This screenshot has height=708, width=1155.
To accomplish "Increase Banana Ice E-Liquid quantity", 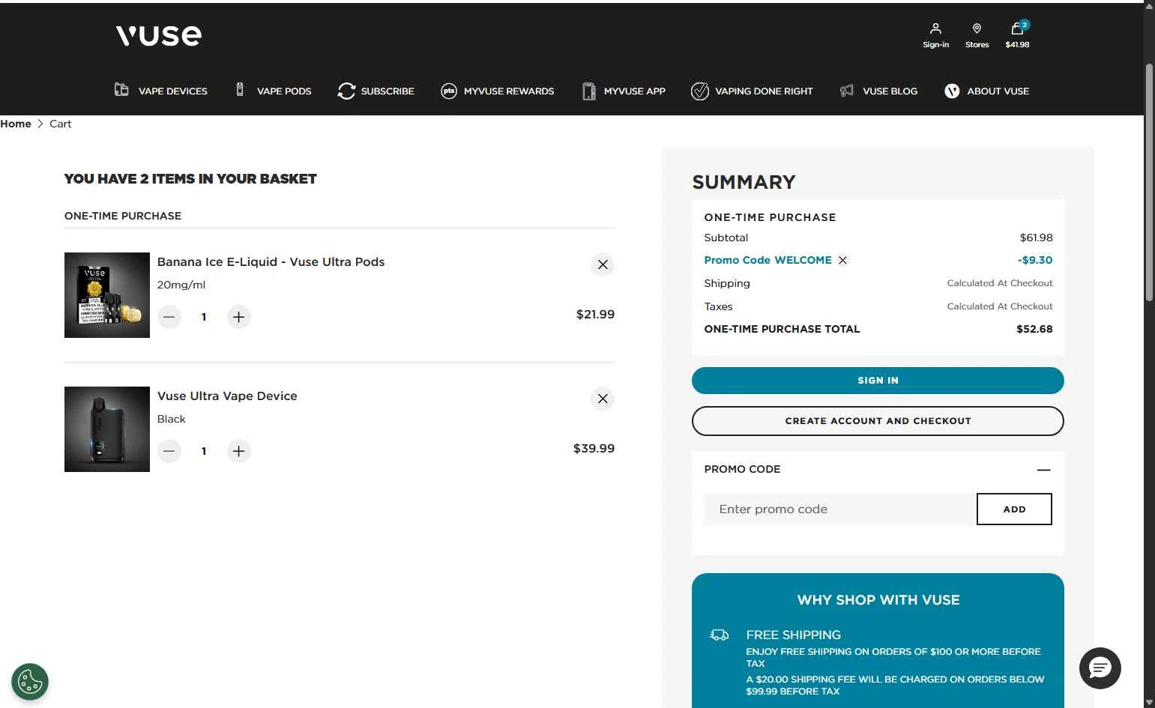I will [238, 317].
